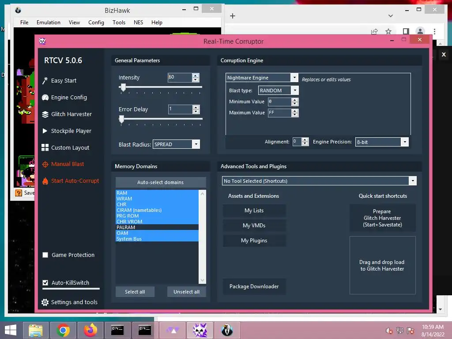452x339 pixels.
Task: Increase Alignment stepper value
Action: tap(305, 140)
